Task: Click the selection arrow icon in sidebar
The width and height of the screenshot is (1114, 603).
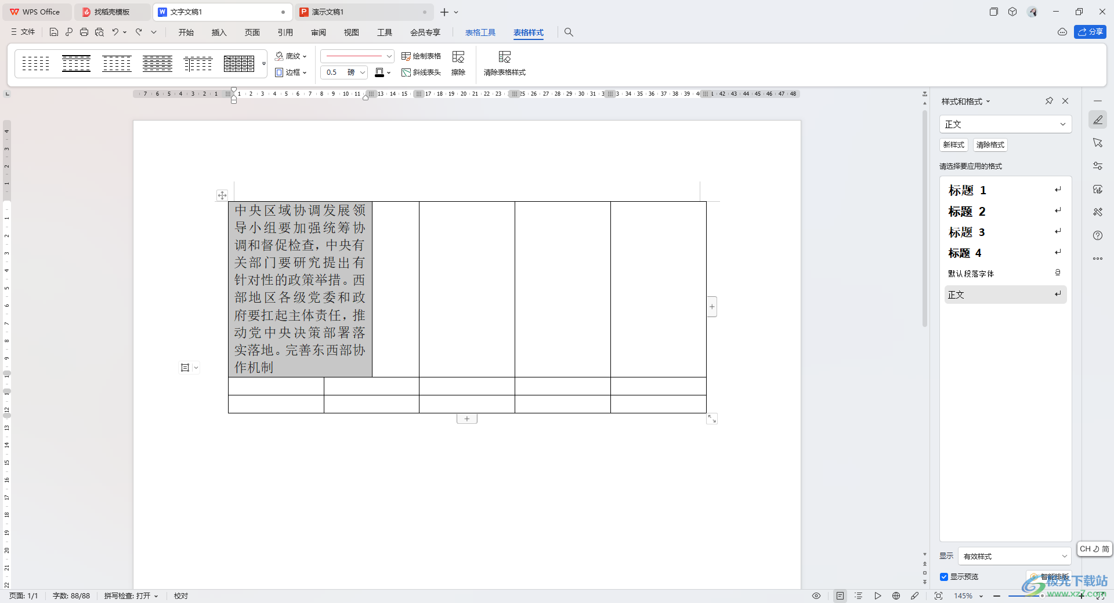Action: (1098, 143)
